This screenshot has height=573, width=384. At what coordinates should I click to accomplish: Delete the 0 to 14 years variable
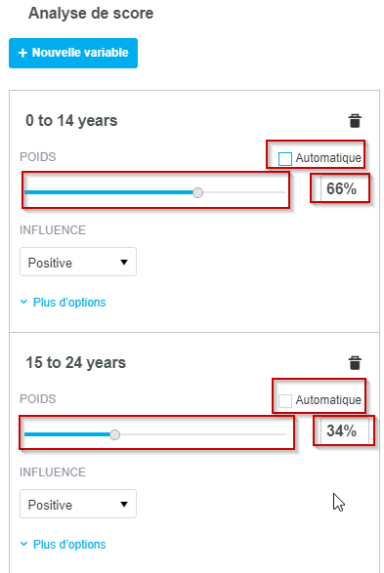(x=355, y=121)
